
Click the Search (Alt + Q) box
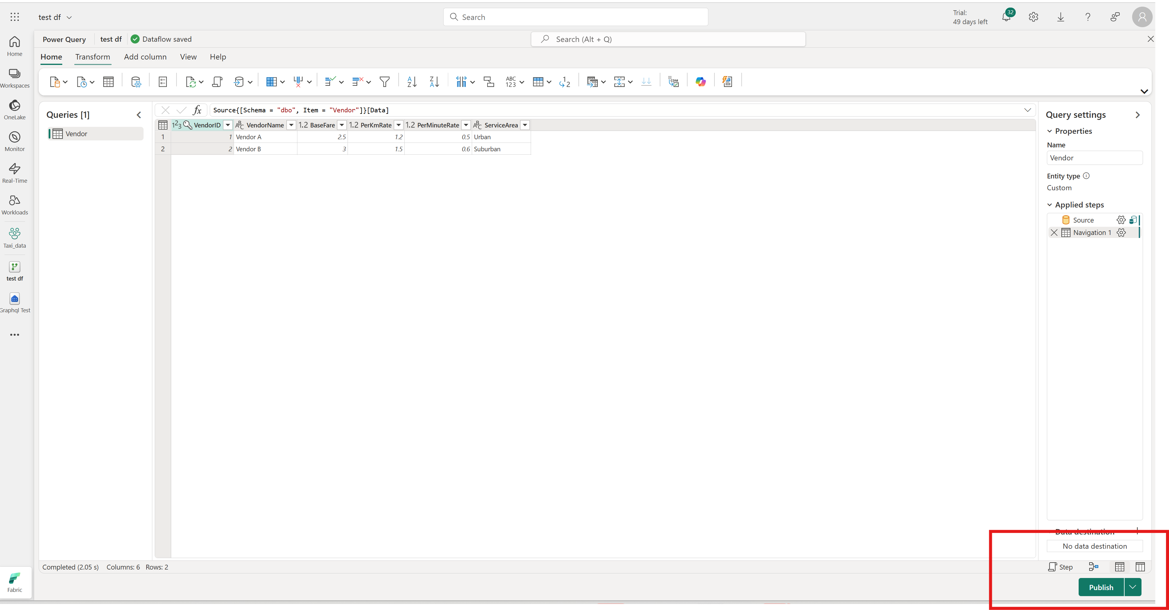[669, 39]
